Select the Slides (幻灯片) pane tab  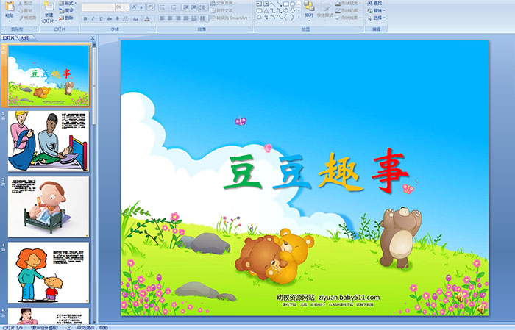point(9,37)
